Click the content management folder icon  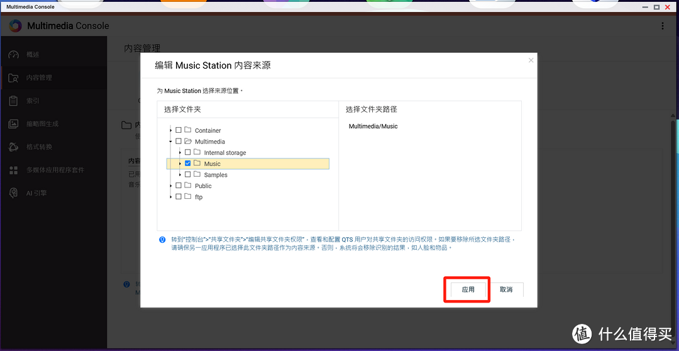click(x=14, y=78)
